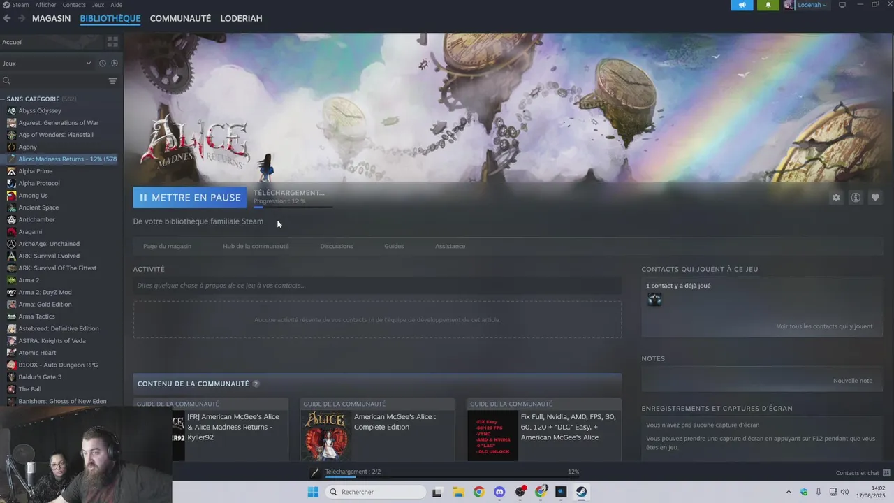This screenshot has width=894, height=503.
Task: Select Abyss Odyssey in library
Action: pos(40,110)
